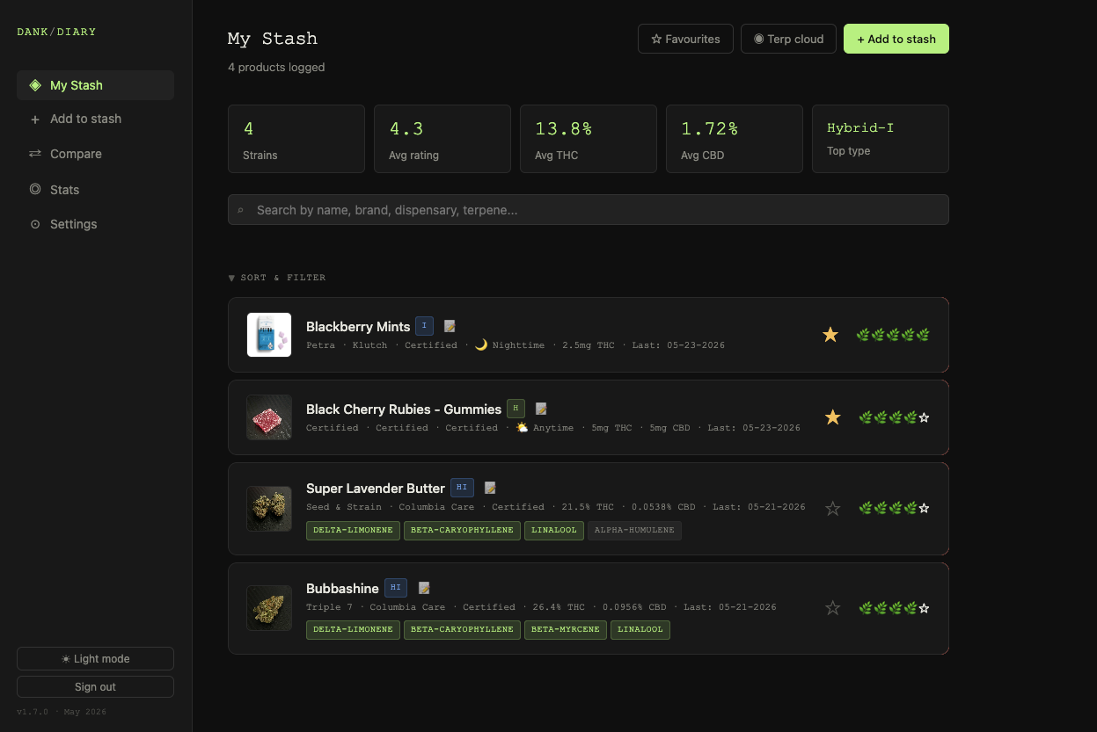Viewport: 1097px width, 732px height.
Task: Click '4 products logged' text
Action: [276, 68]
